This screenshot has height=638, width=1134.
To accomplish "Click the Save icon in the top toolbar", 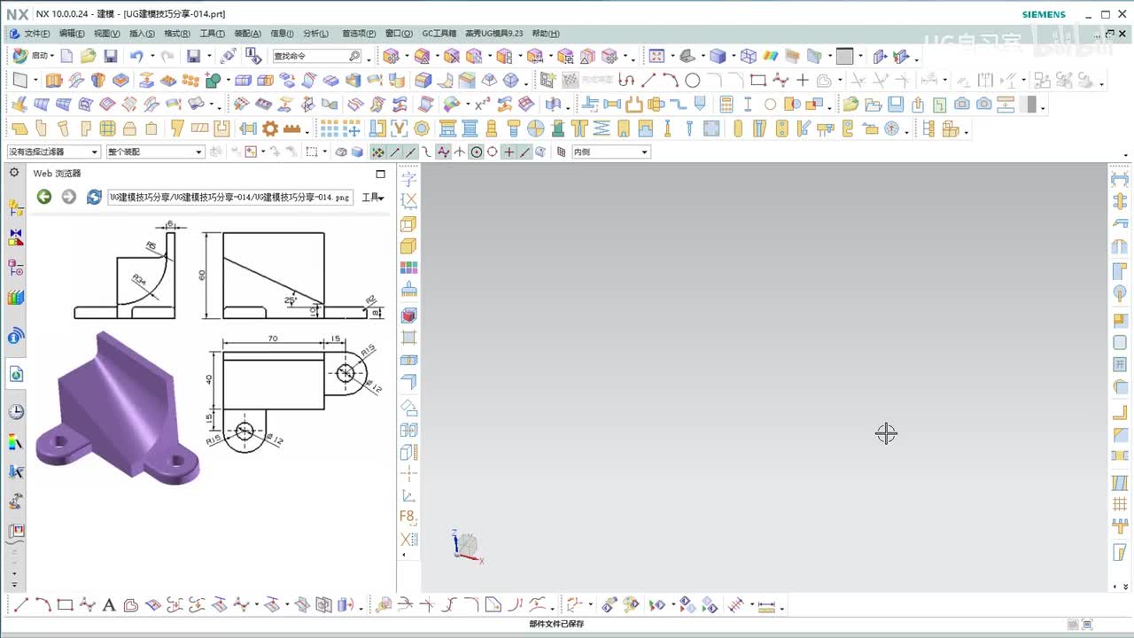I will click(x=111, y=56).
